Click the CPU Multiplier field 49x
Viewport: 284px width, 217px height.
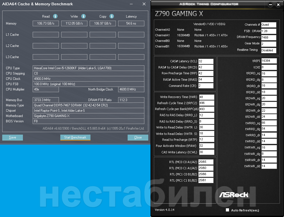46,89
